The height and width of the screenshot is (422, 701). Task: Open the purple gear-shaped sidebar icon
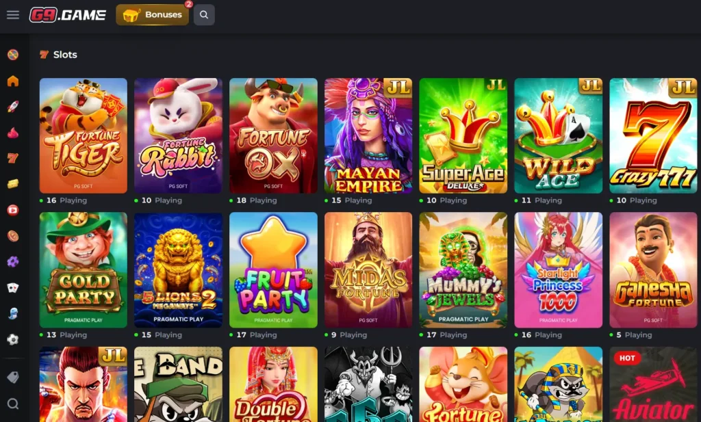[x=13, y=262]
